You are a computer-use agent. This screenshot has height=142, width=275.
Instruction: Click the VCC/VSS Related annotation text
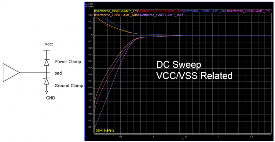(x=194, y=75)
